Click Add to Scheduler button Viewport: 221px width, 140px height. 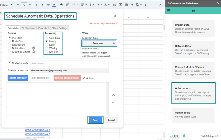point(18,78)
